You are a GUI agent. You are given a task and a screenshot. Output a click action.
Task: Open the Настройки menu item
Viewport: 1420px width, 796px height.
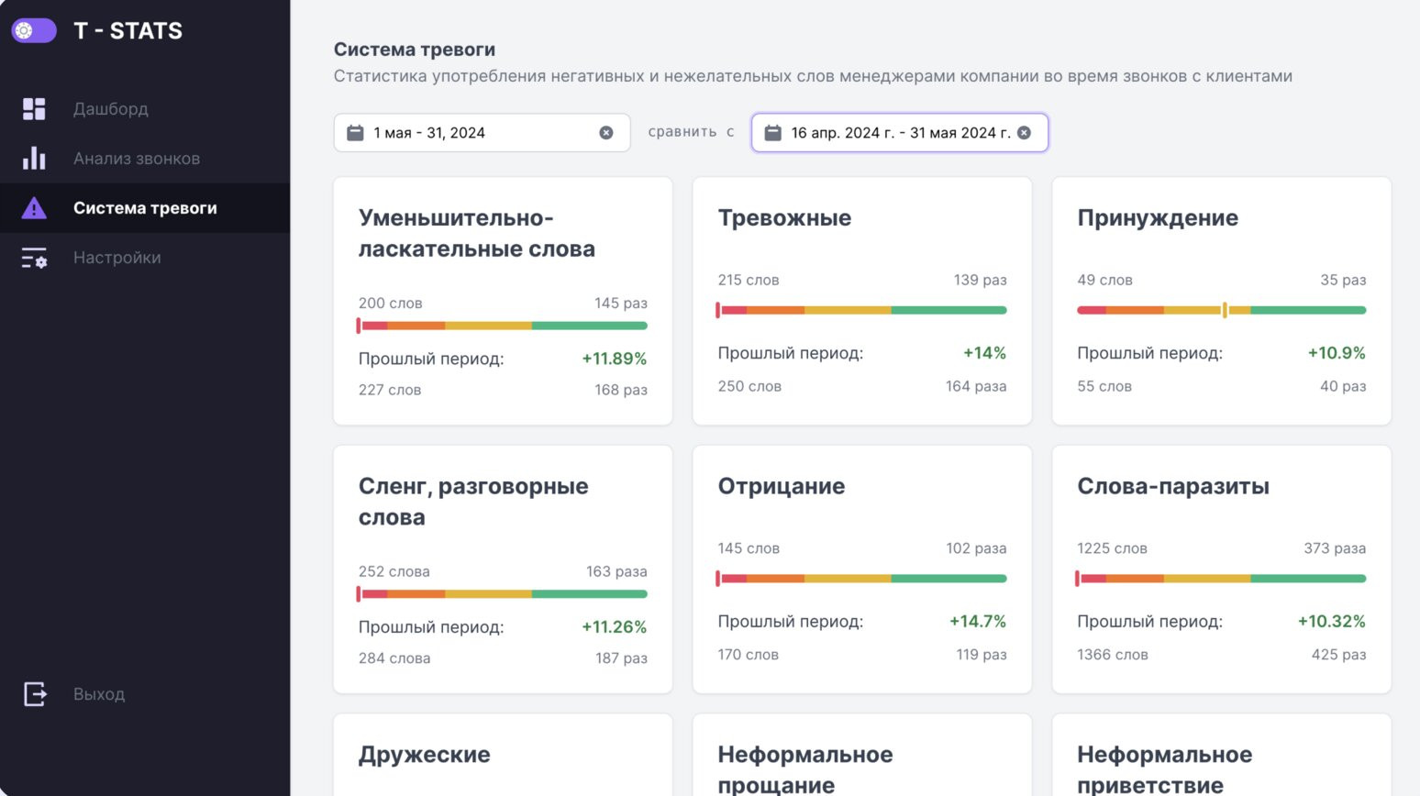tap(117, 259)
